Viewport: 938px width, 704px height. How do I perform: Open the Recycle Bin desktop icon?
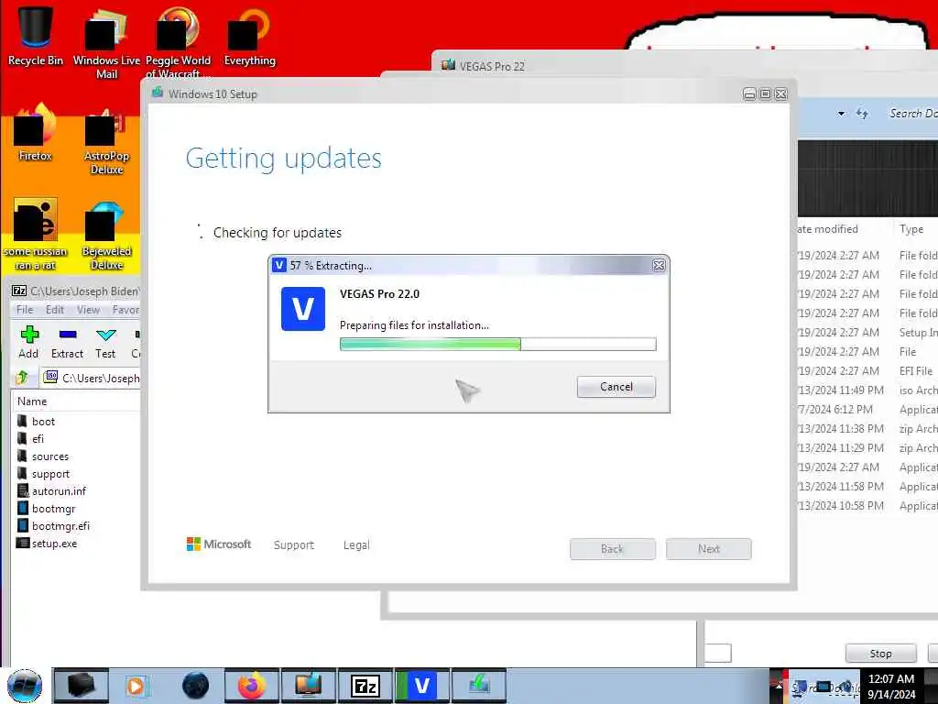click(36, 36)
